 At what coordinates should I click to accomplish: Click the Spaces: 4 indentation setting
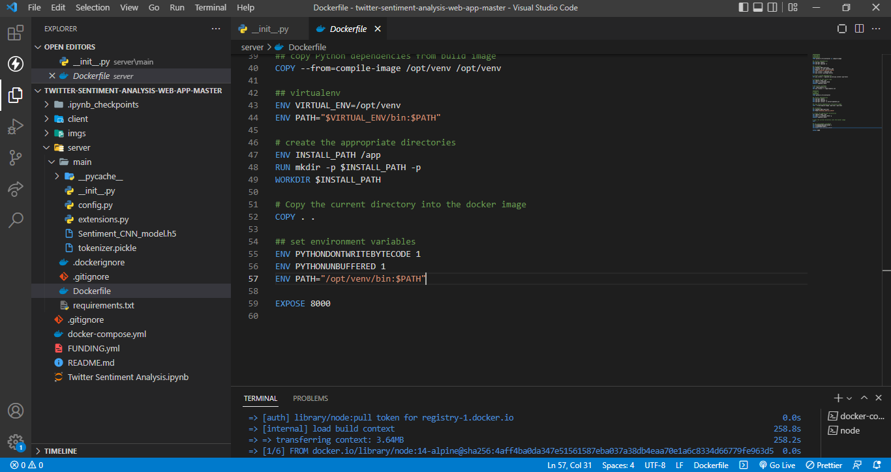coord(618,465)
